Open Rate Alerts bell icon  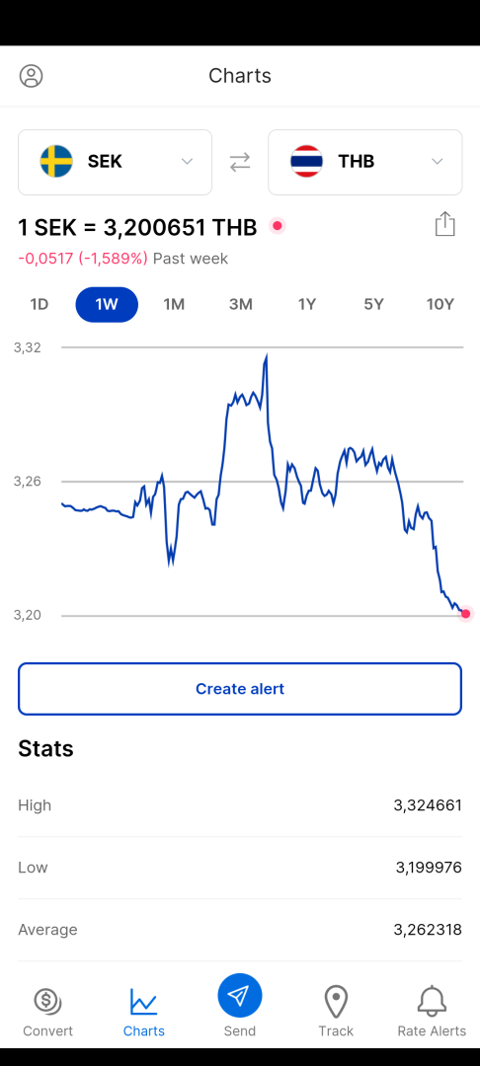tap(432, 1002)
